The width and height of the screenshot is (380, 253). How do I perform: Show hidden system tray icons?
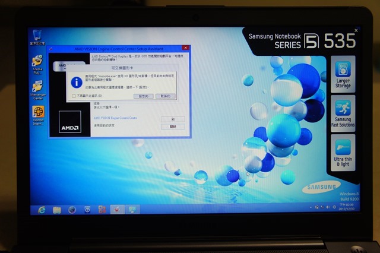click(311, 207)
